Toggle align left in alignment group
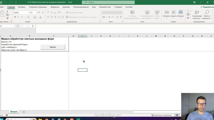Screen dimensions: 214x120 (x=48, y=17)
